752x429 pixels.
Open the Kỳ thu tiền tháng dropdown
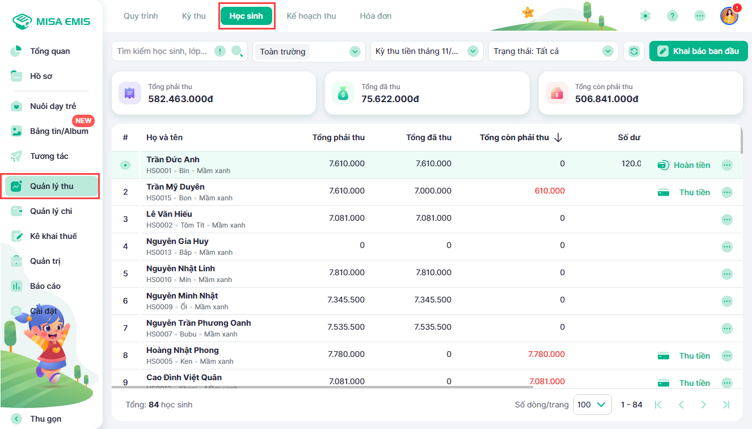point(472,51)
